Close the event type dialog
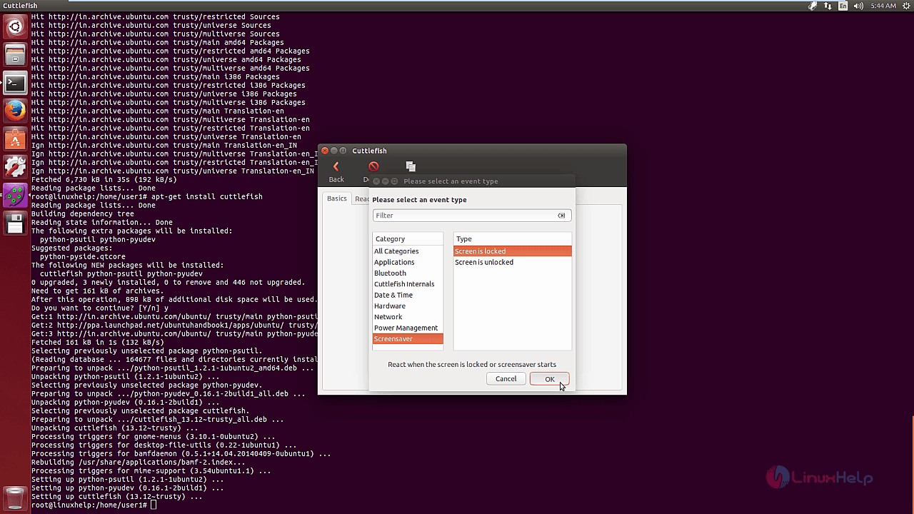 [x=376, y=181]
